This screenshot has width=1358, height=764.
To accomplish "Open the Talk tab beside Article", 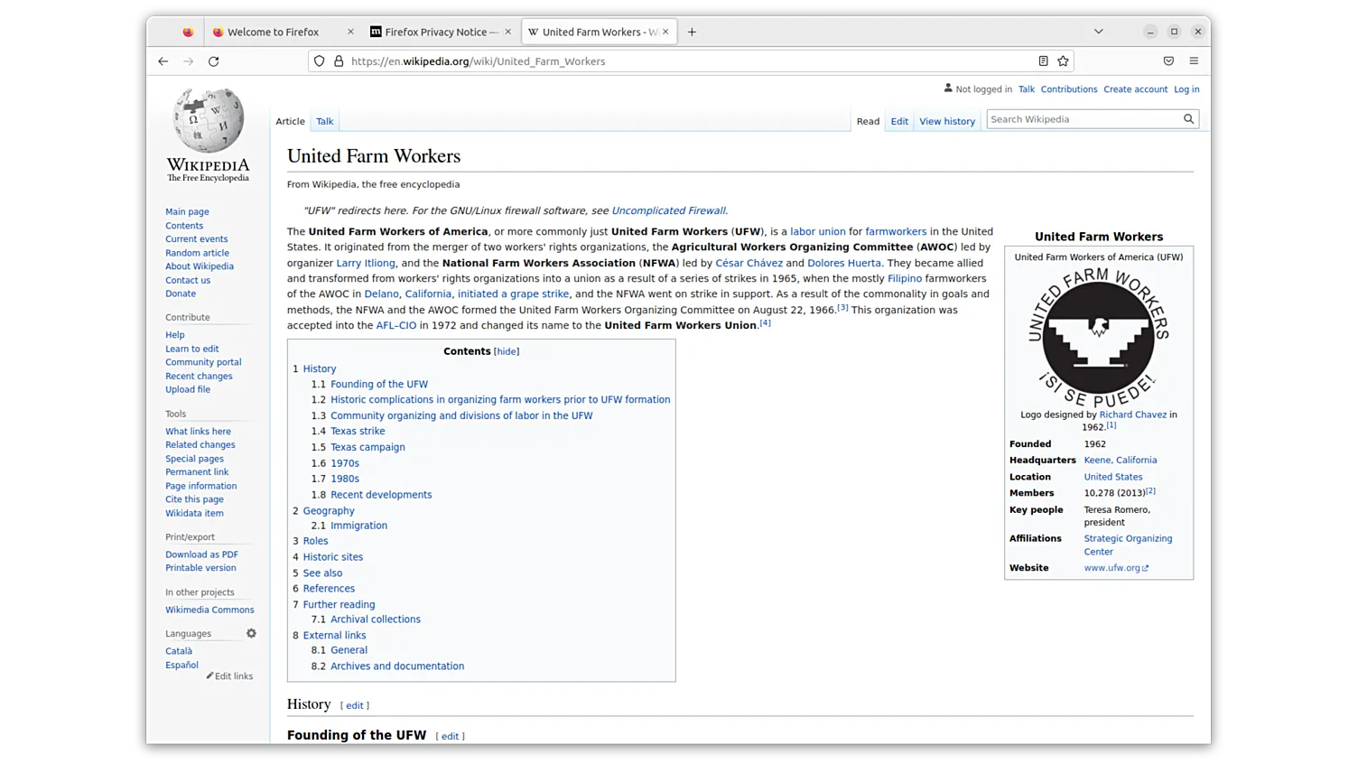I will (325, 121).
